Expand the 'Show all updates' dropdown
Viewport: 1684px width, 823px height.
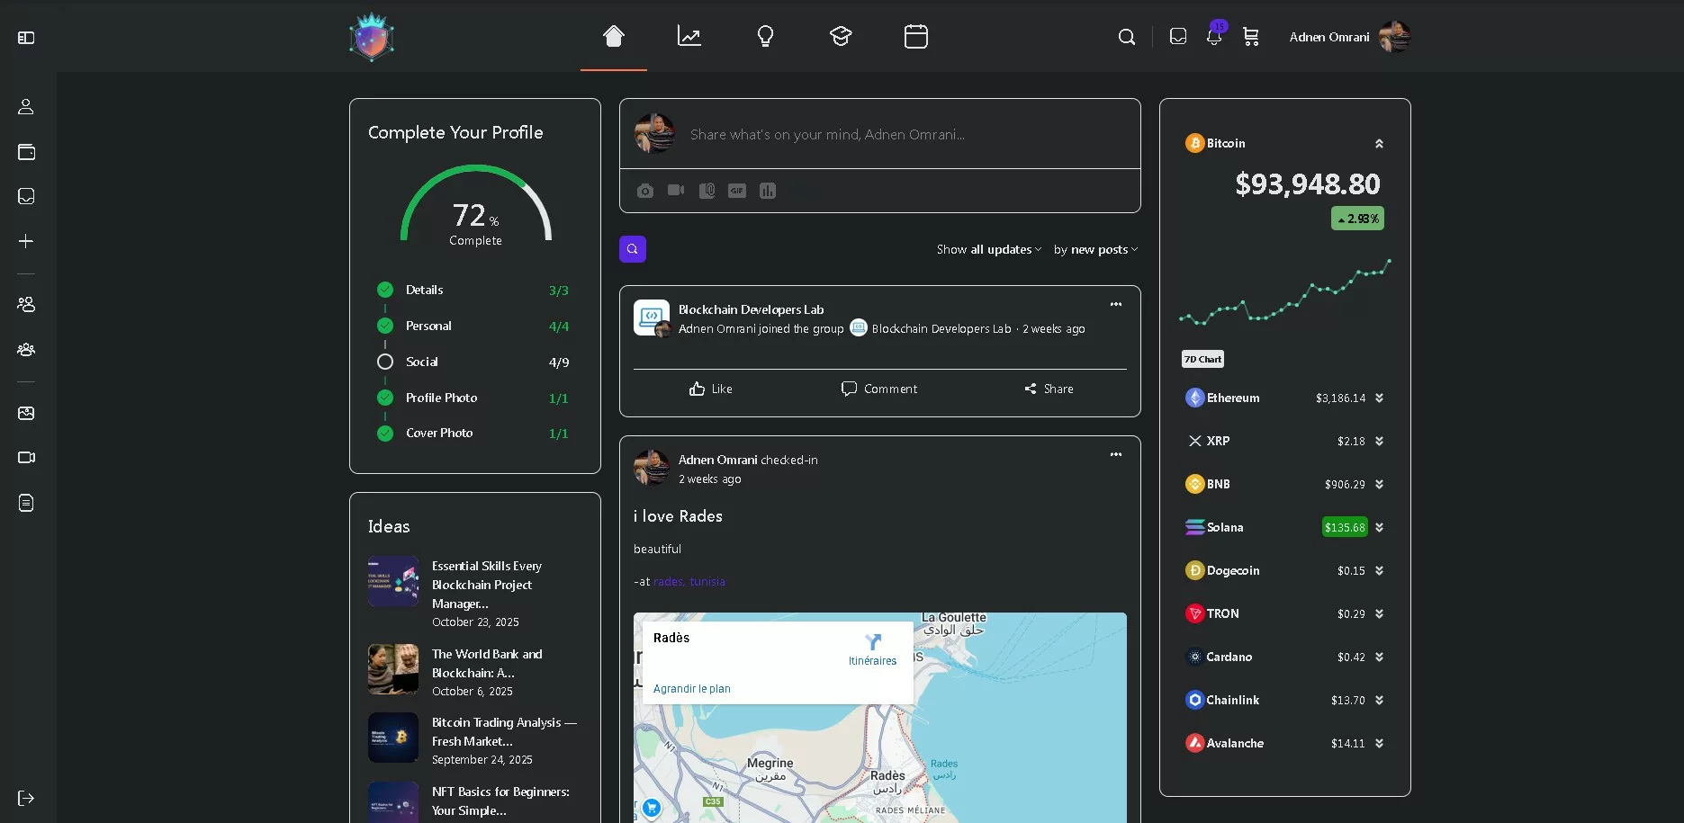pos(987,249)
